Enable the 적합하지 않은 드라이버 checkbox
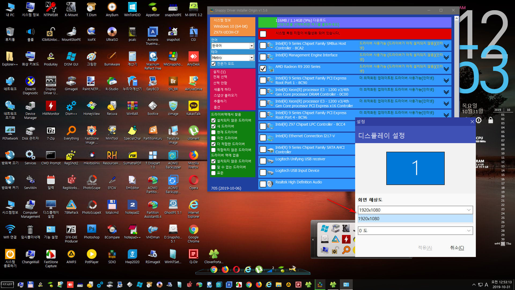515x290 pixels. (x=214, y=150)
